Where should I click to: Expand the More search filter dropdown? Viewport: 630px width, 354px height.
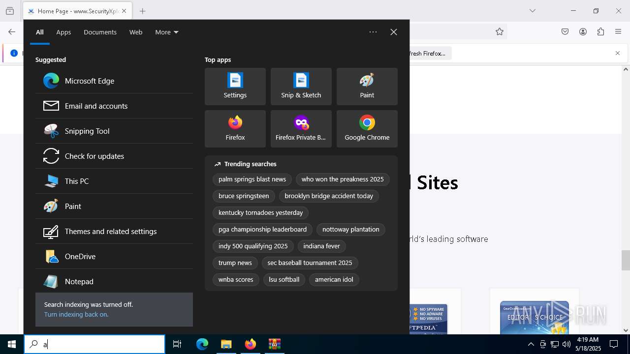(x=167, y=32)
